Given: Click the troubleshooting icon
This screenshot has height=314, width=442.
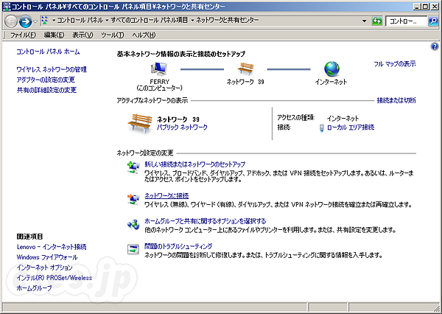Looking at the screenshot, I should 133,249.
